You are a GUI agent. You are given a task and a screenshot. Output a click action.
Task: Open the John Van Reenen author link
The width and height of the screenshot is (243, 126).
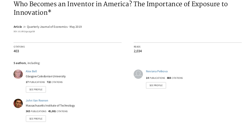click(x=37, y=100)
